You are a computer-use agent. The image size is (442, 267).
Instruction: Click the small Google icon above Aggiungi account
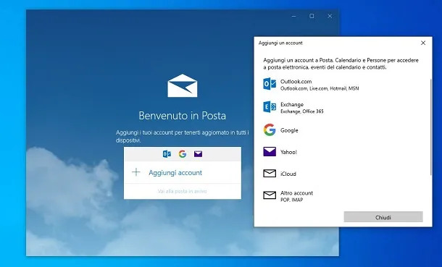click(x=183, y=154)
